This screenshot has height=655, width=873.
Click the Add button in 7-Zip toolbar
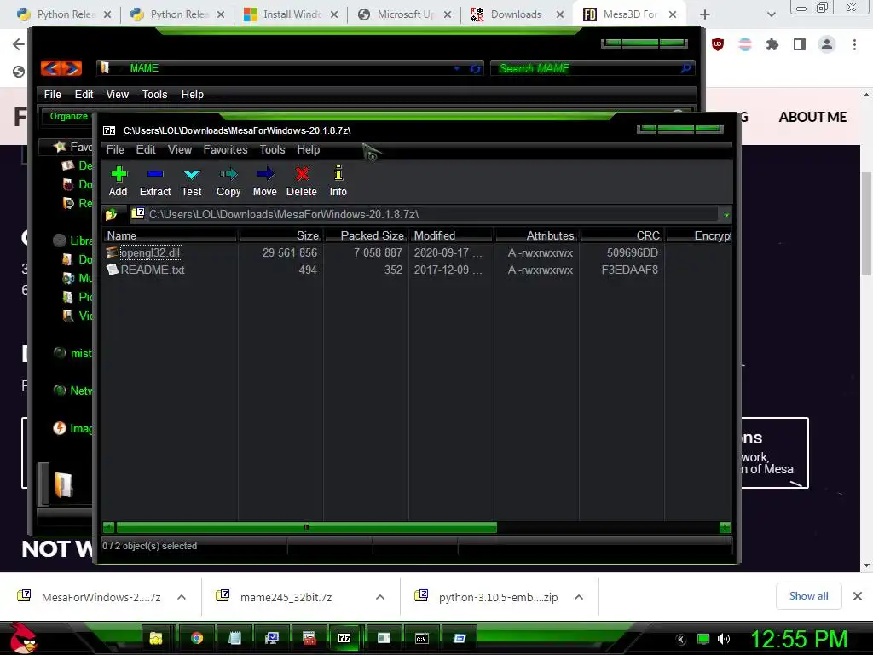coord(118,182)
